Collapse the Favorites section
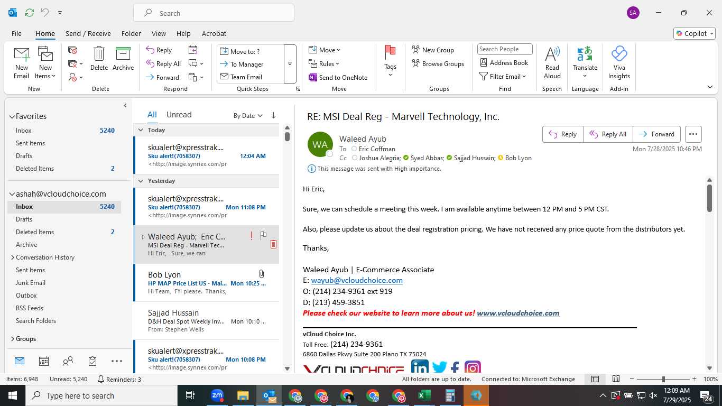 [x=12, y=116]
